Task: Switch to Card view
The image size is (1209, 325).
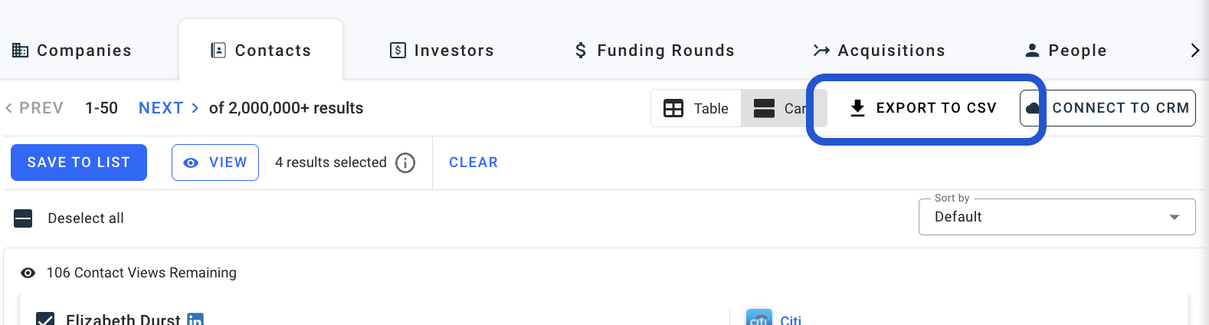Action: tap(780, 108)
